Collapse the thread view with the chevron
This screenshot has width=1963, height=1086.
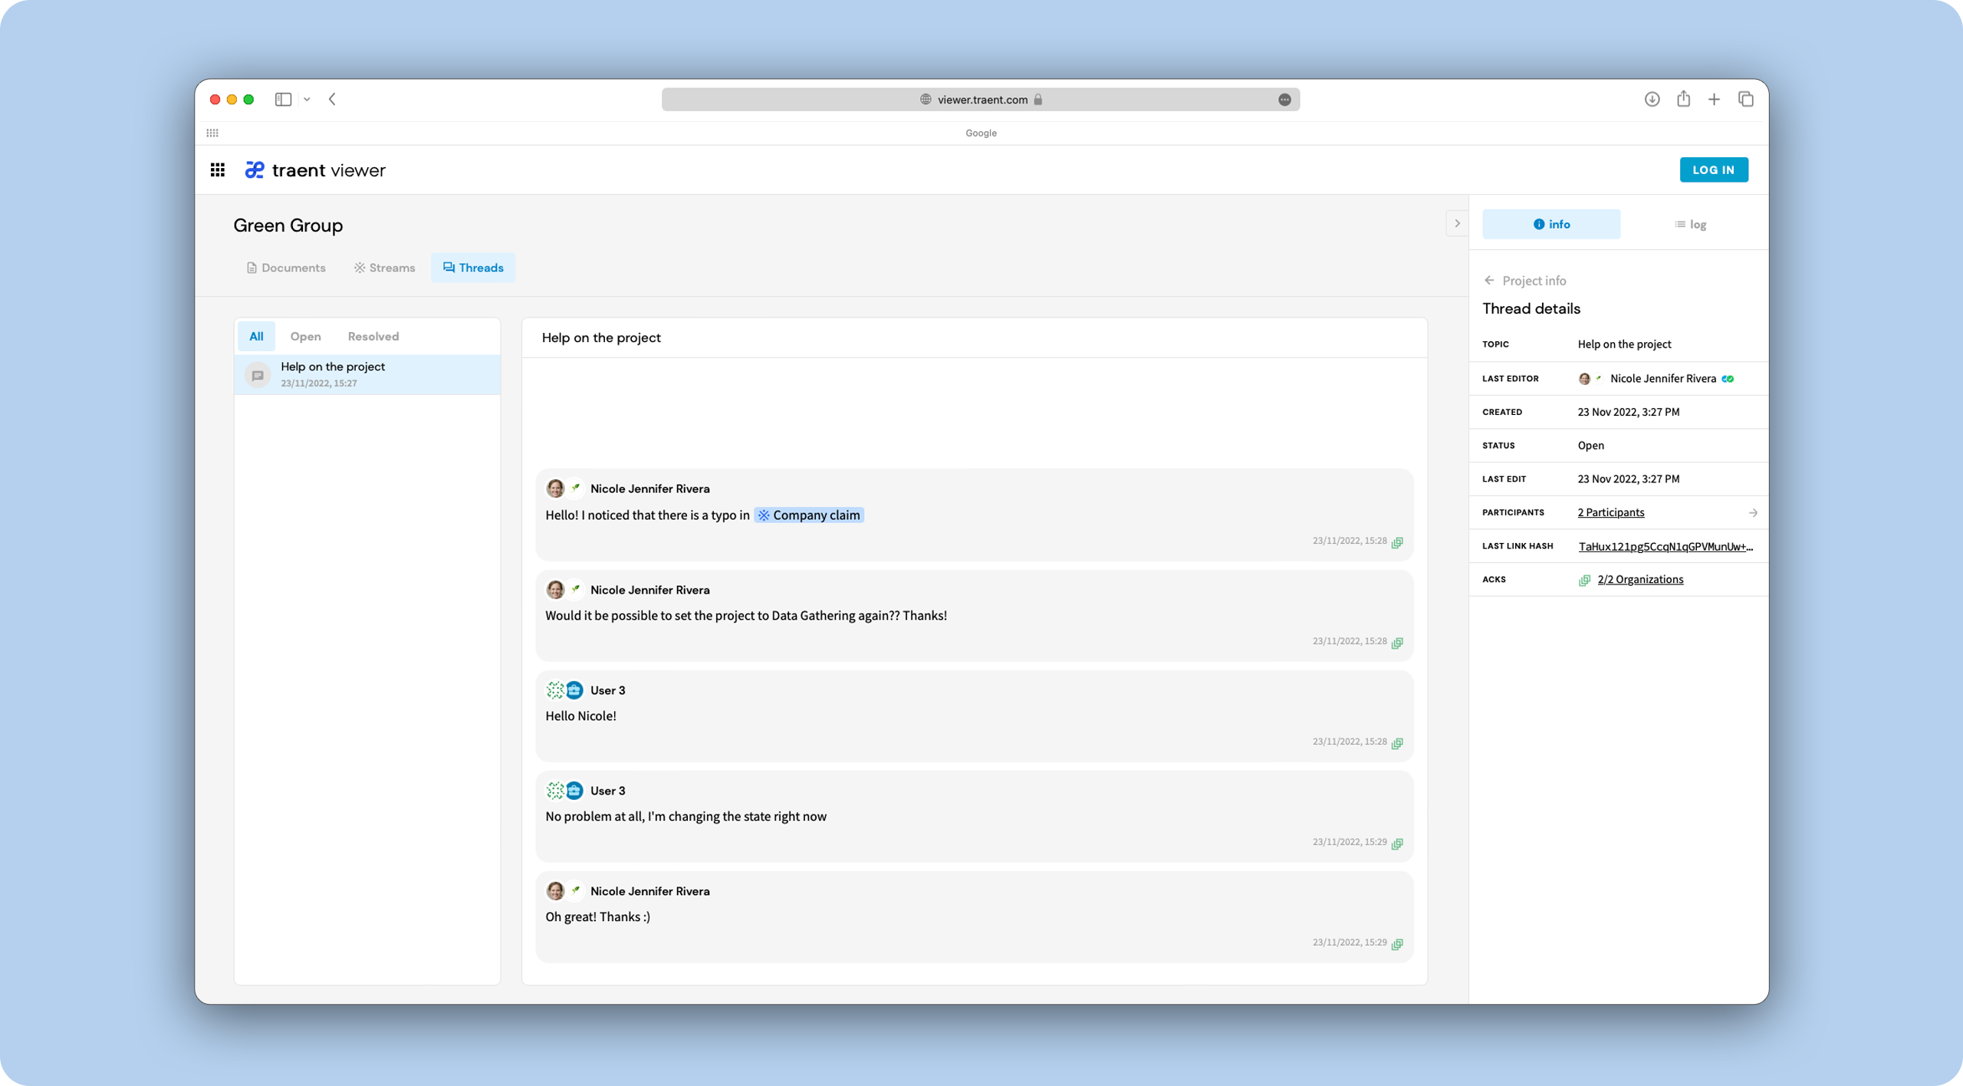click(1456, 223)
